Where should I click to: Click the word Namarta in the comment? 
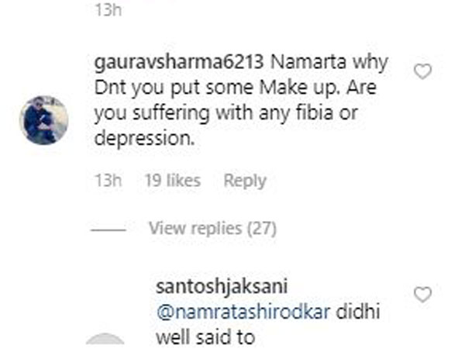click(308, 62)
